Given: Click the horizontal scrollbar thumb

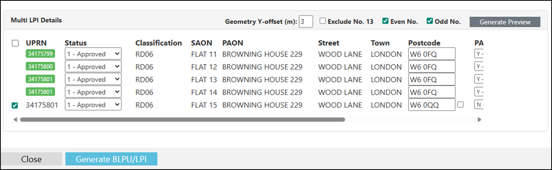Looking at the screenshot, I should pyautogui.click(x=182, y=119).
